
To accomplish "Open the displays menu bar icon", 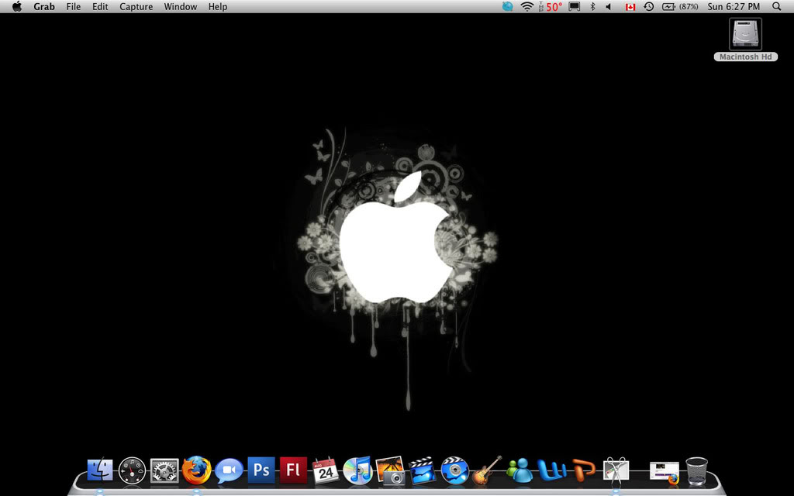I will [x=575, y=6].
